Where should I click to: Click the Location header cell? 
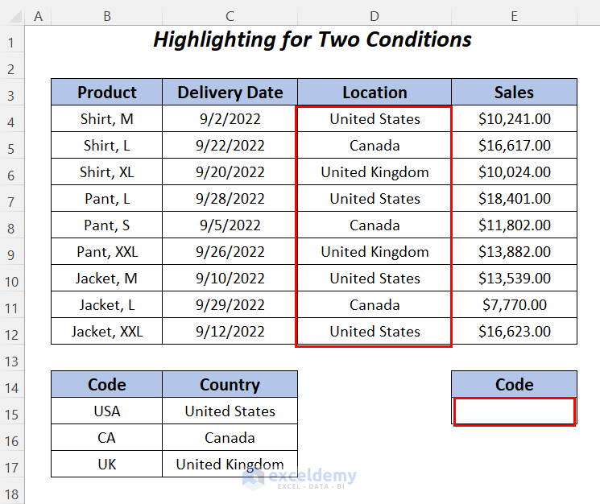[x=374, y=93]
